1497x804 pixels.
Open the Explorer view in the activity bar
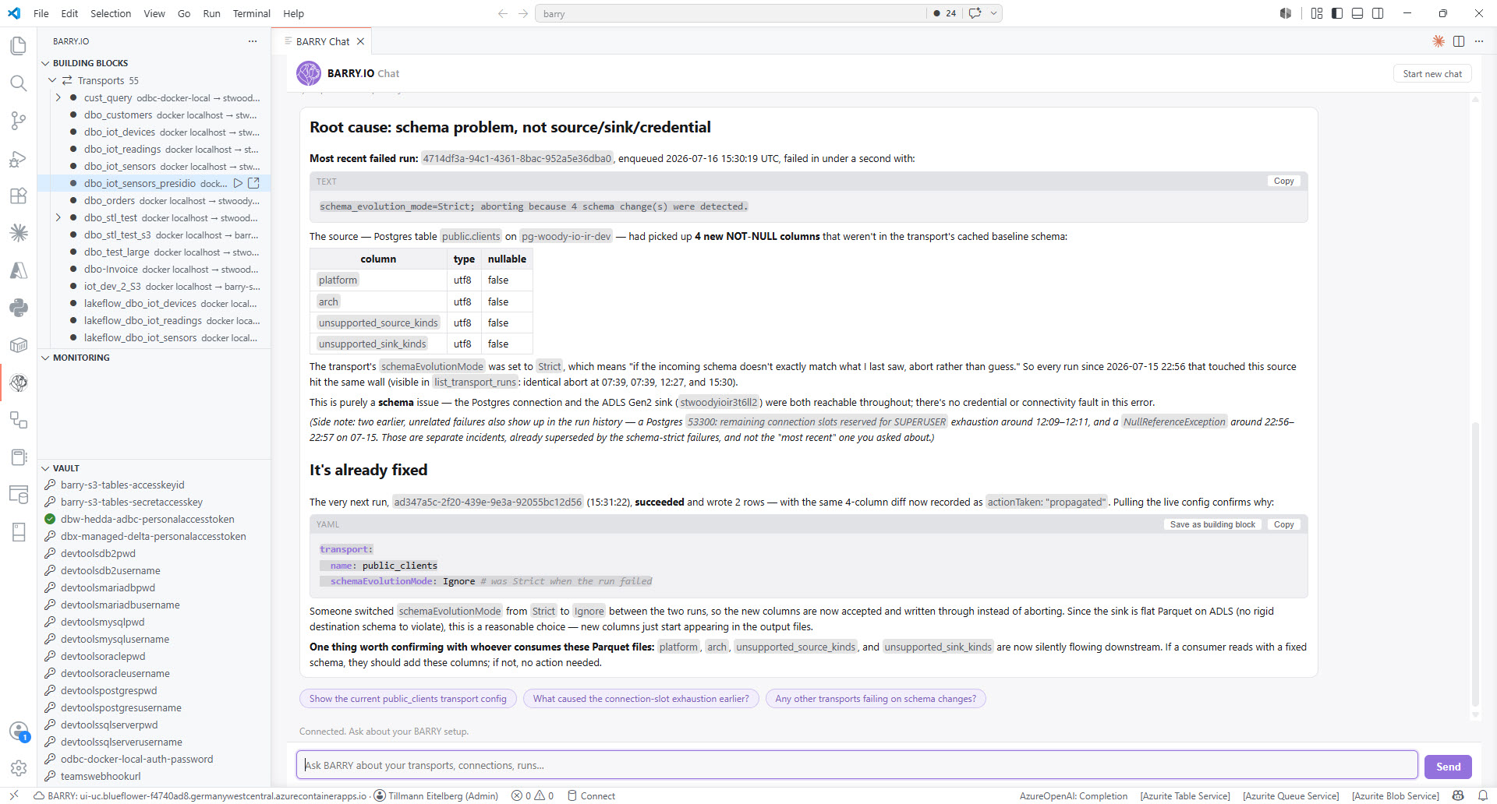19,46
